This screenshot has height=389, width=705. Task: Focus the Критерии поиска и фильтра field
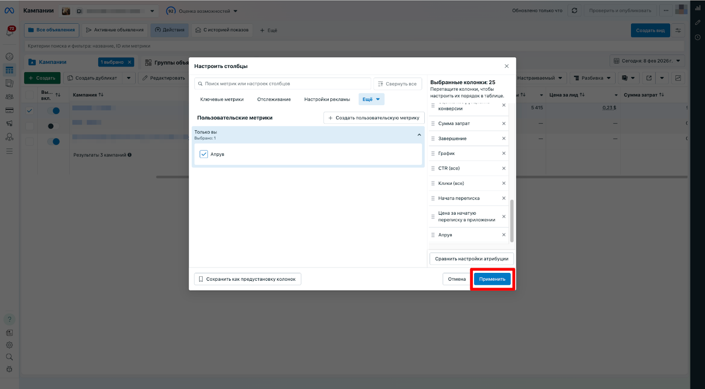pyautogui.click(x=354, y=46)
